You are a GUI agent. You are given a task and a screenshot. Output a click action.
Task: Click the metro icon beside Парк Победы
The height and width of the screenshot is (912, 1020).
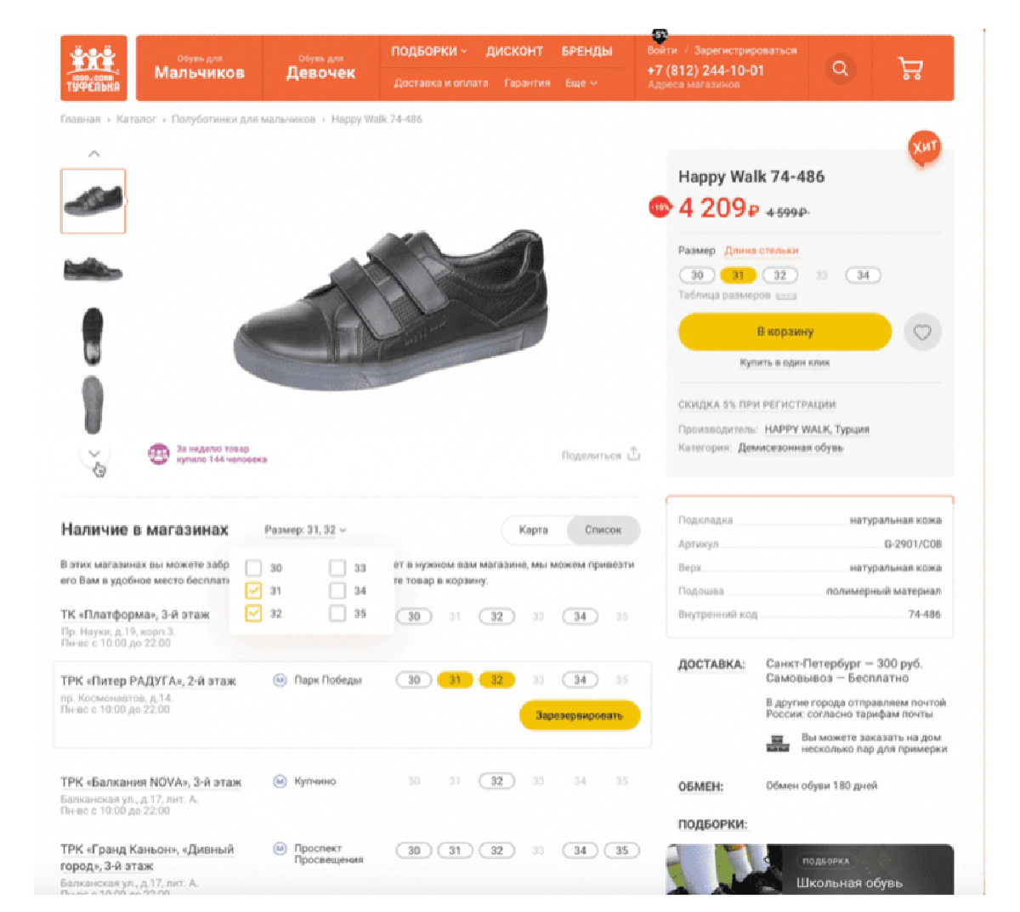[280, 680]
